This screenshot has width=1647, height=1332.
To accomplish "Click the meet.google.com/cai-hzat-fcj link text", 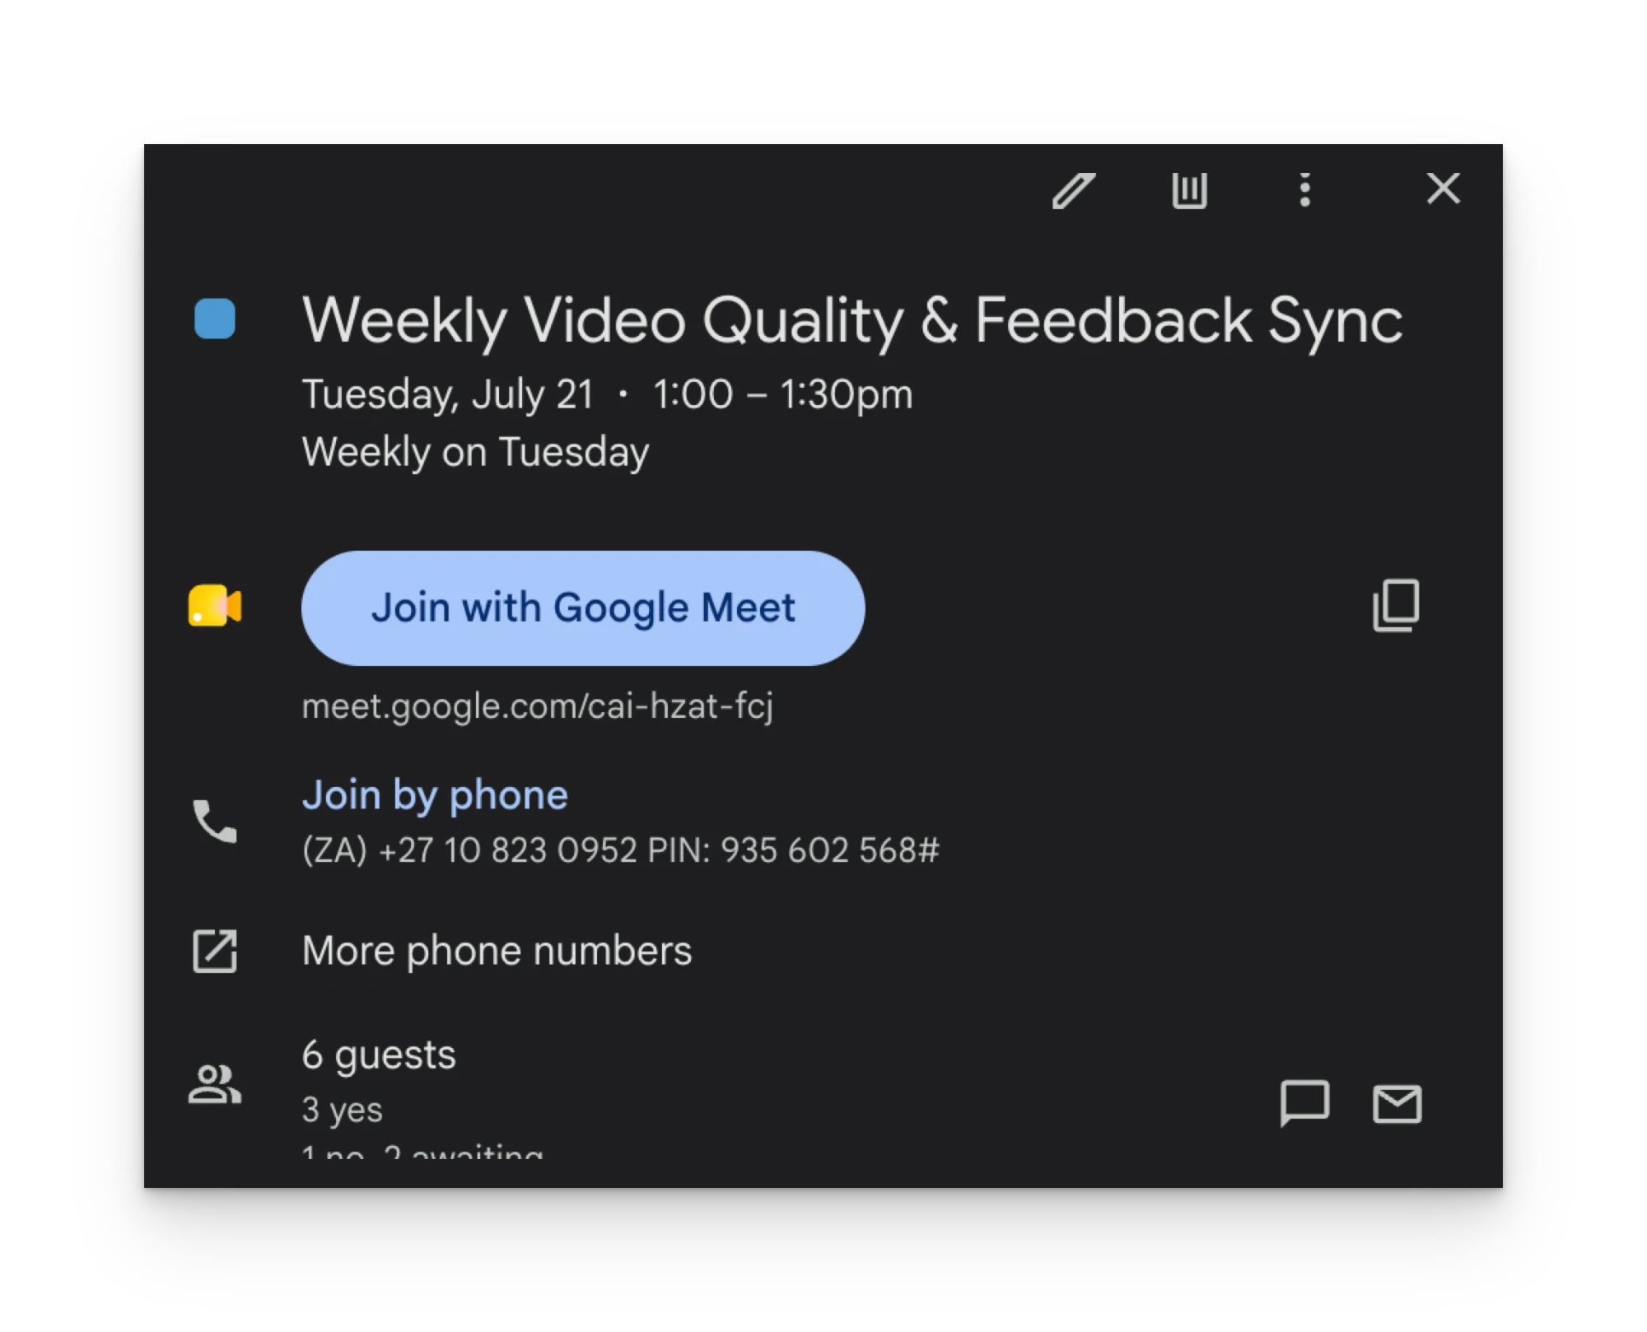I will pyautogui.click(x=538, y=706).
